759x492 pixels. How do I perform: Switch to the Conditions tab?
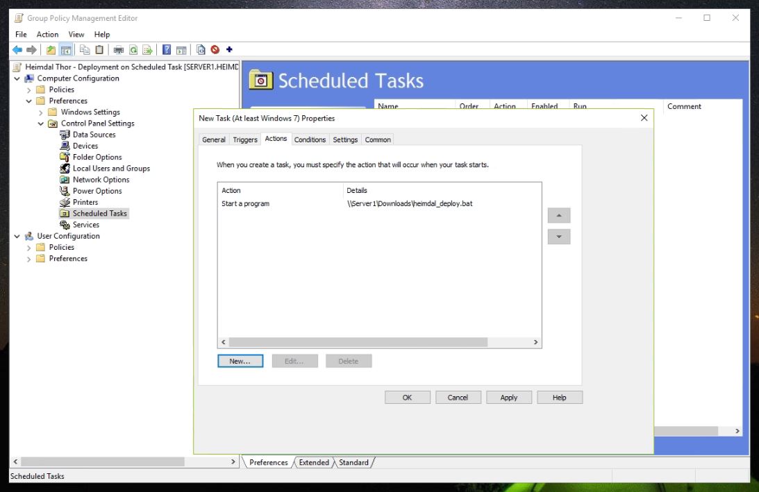310,139
